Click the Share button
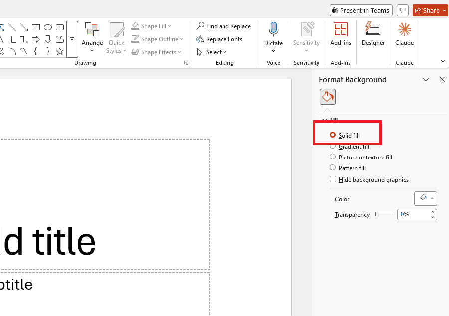The height and width of the screenshot is (316, 449). (430, 10)
